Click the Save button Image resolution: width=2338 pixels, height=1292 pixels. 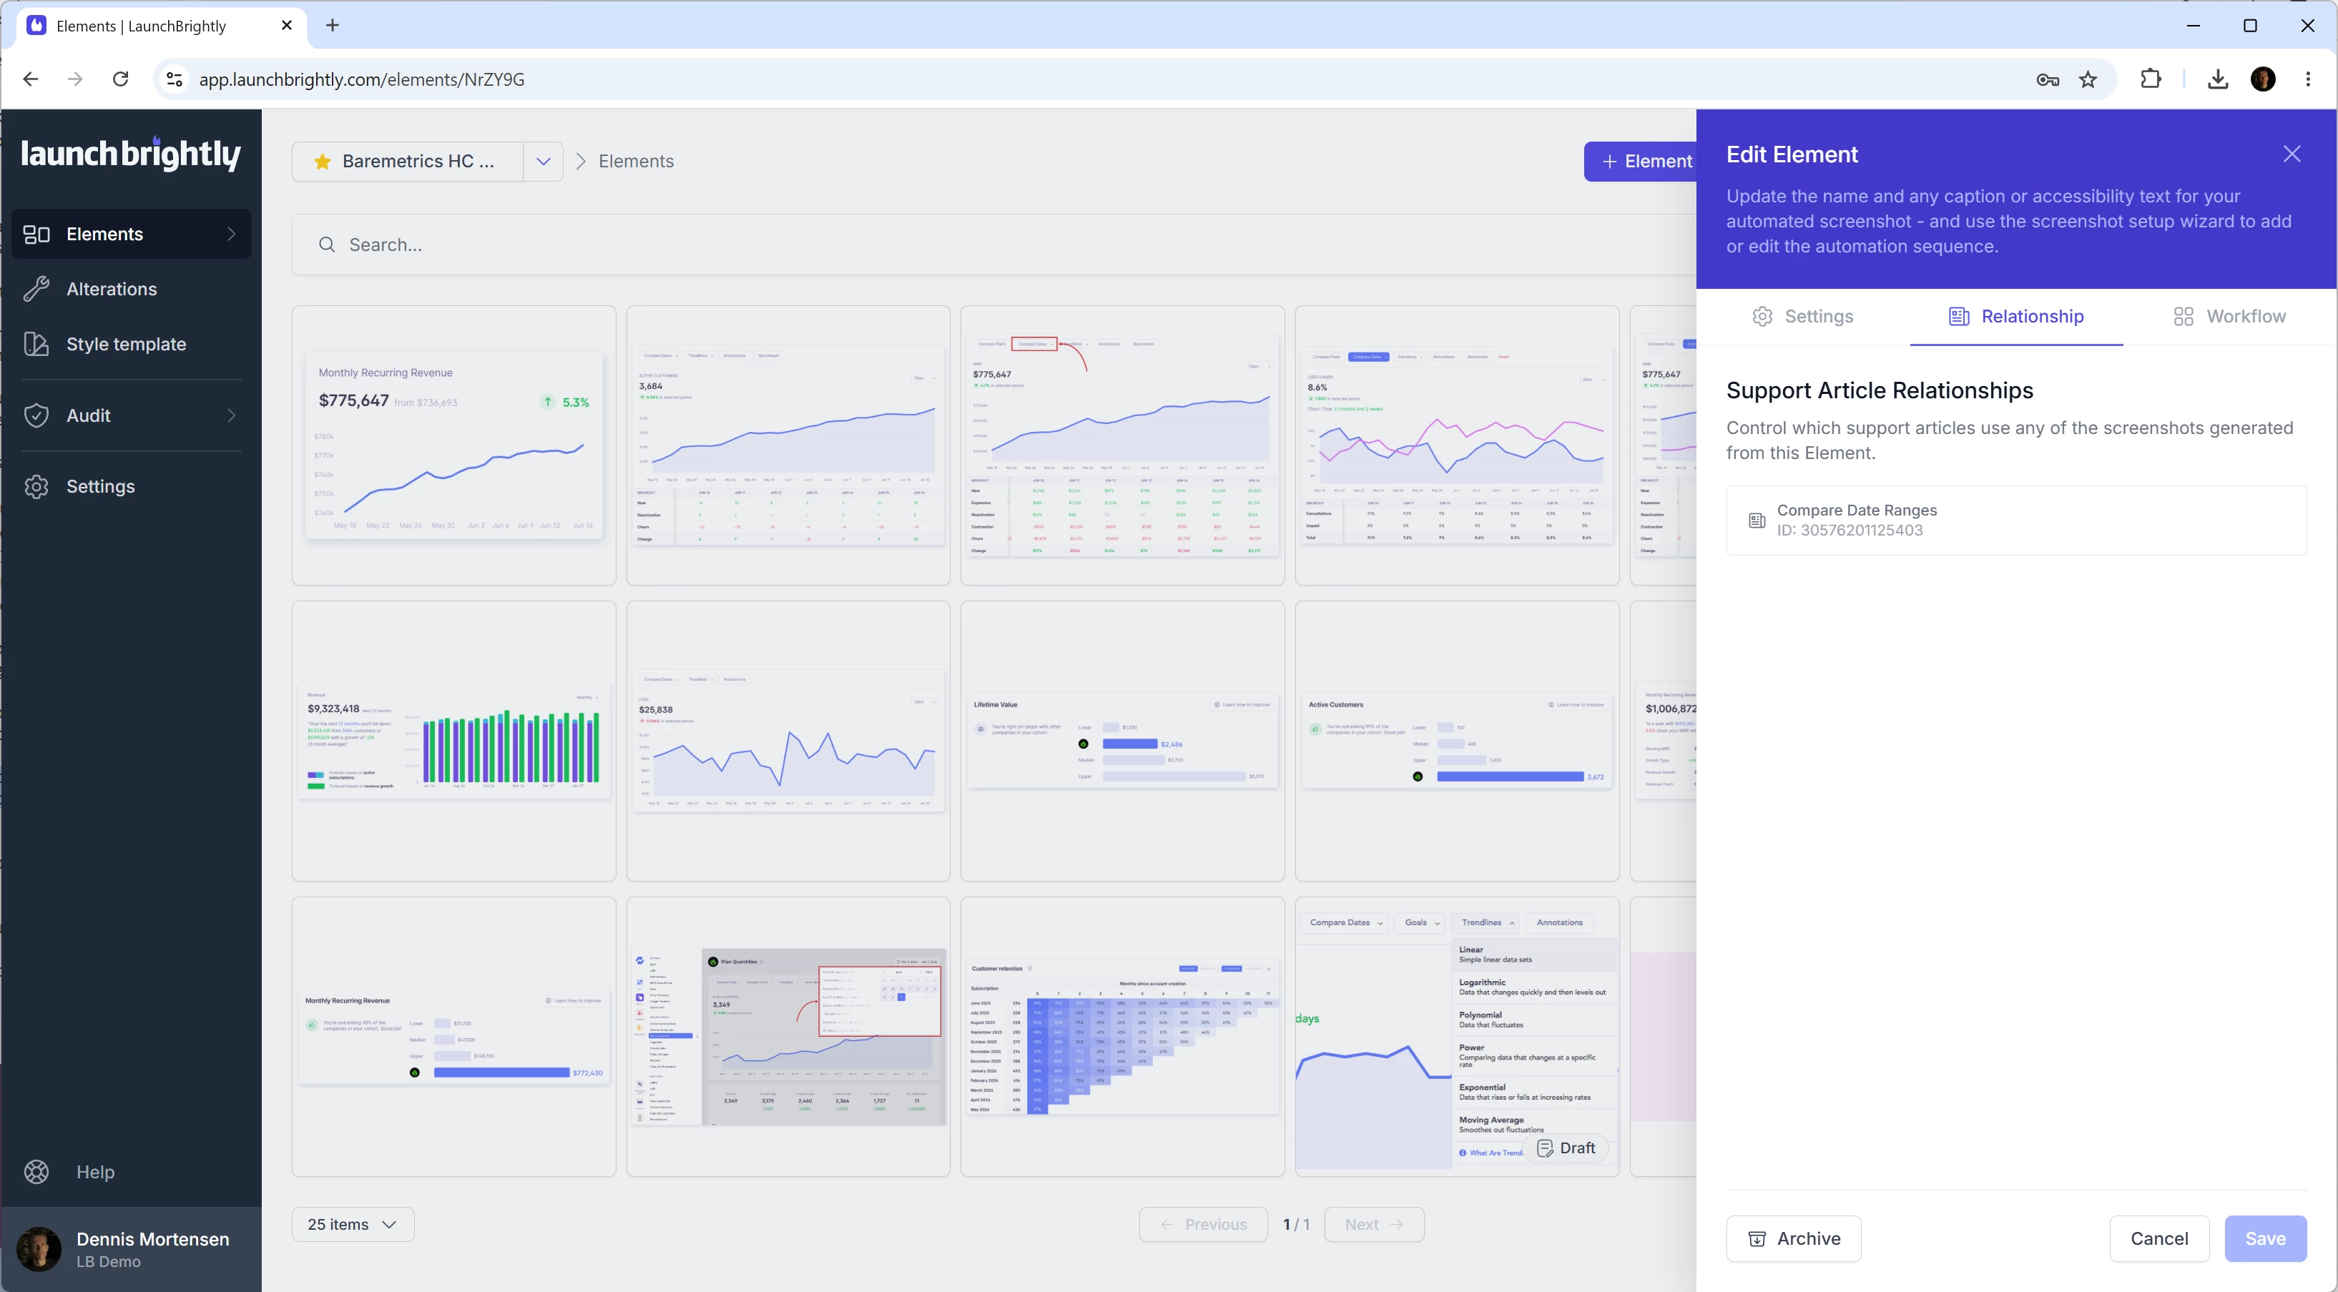[2265, 1238]
